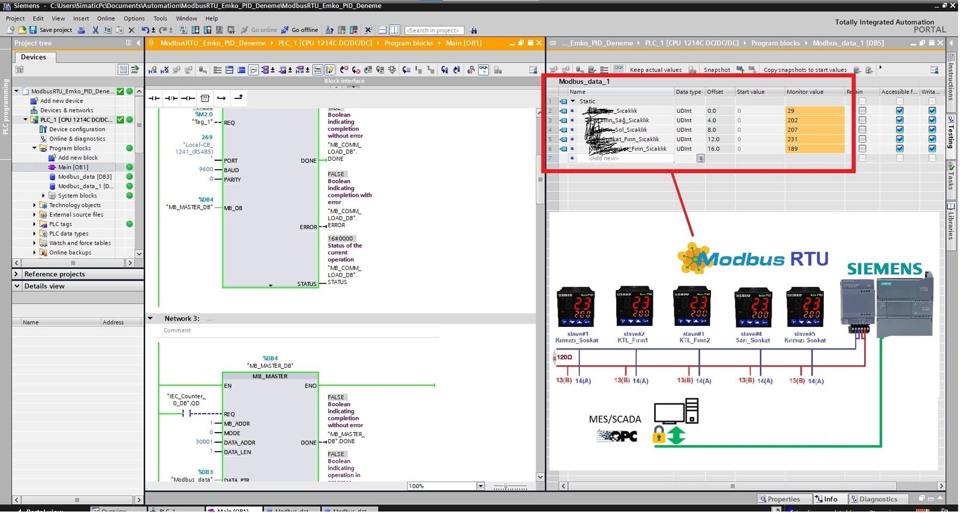Uncheck Accessible checkbox for the offset 0.0 row

point(899,111)
